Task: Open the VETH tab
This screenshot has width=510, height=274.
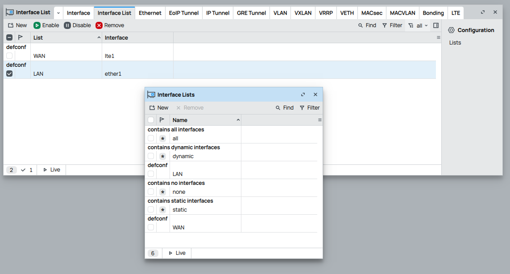Action: tap(347, 13)
